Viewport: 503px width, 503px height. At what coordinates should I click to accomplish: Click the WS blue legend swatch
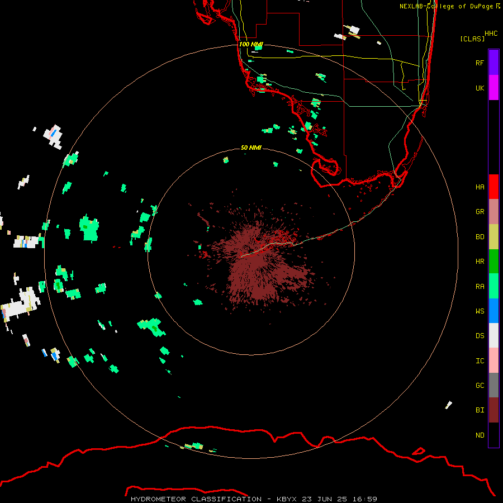click(493, 311)
